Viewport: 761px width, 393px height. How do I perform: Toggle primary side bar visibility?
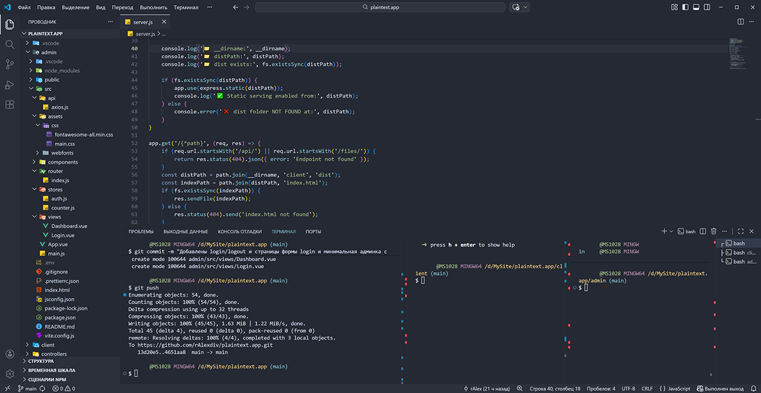coord(685,8)
